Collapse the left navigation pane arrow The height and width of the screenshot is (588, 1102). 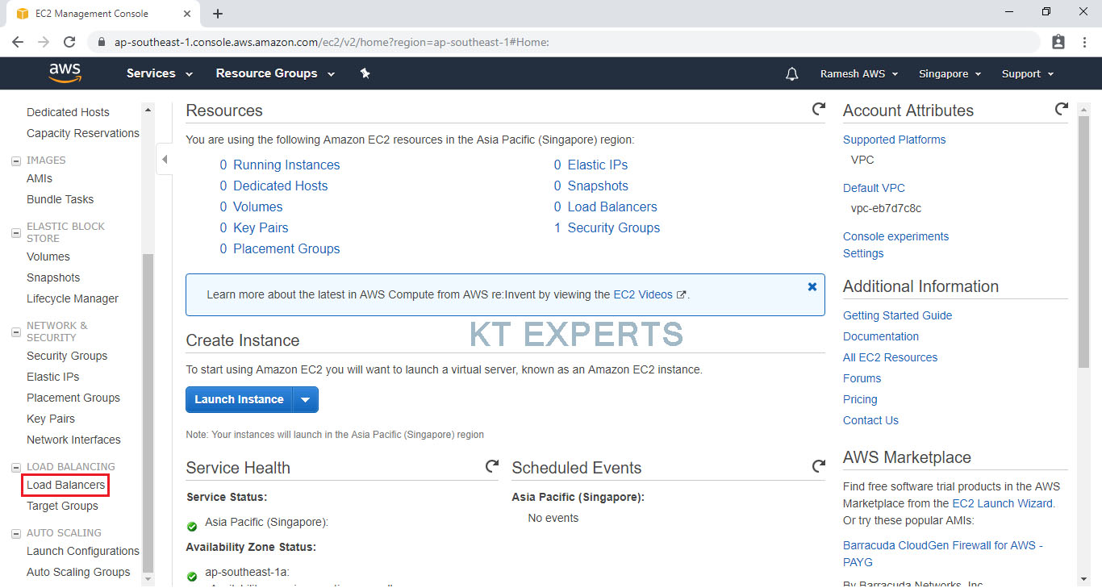164,160
